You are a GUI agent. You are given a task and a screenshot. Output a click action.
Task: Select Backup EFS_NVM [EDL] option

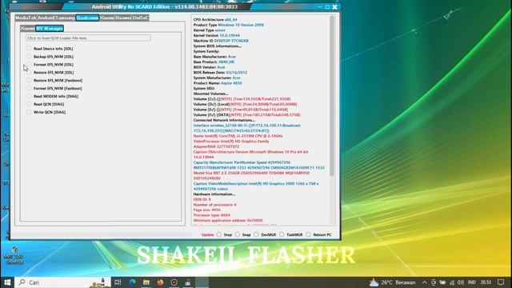pyautogui.click(x=50, y=57)
